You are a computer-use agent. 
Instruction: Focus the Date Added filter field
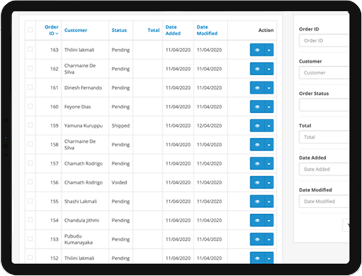pyautogui.click(x=324, y=169)
